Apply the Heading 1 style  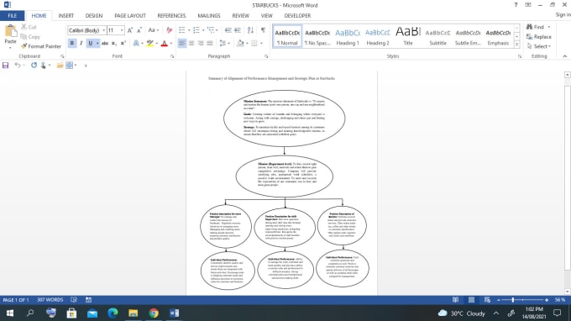point(348,36)
